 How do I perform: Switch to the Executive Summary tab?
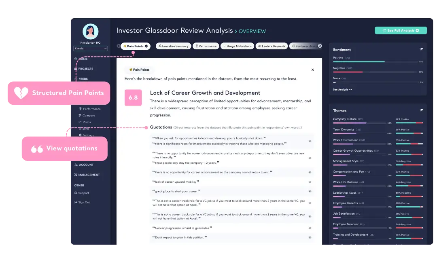173,46
